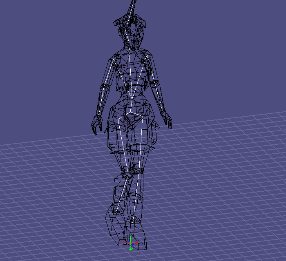The height and width of the screenshot is (261, 286).
Task: Grab the green downward arrowhead of the gizmo
Action: [131, 249]
